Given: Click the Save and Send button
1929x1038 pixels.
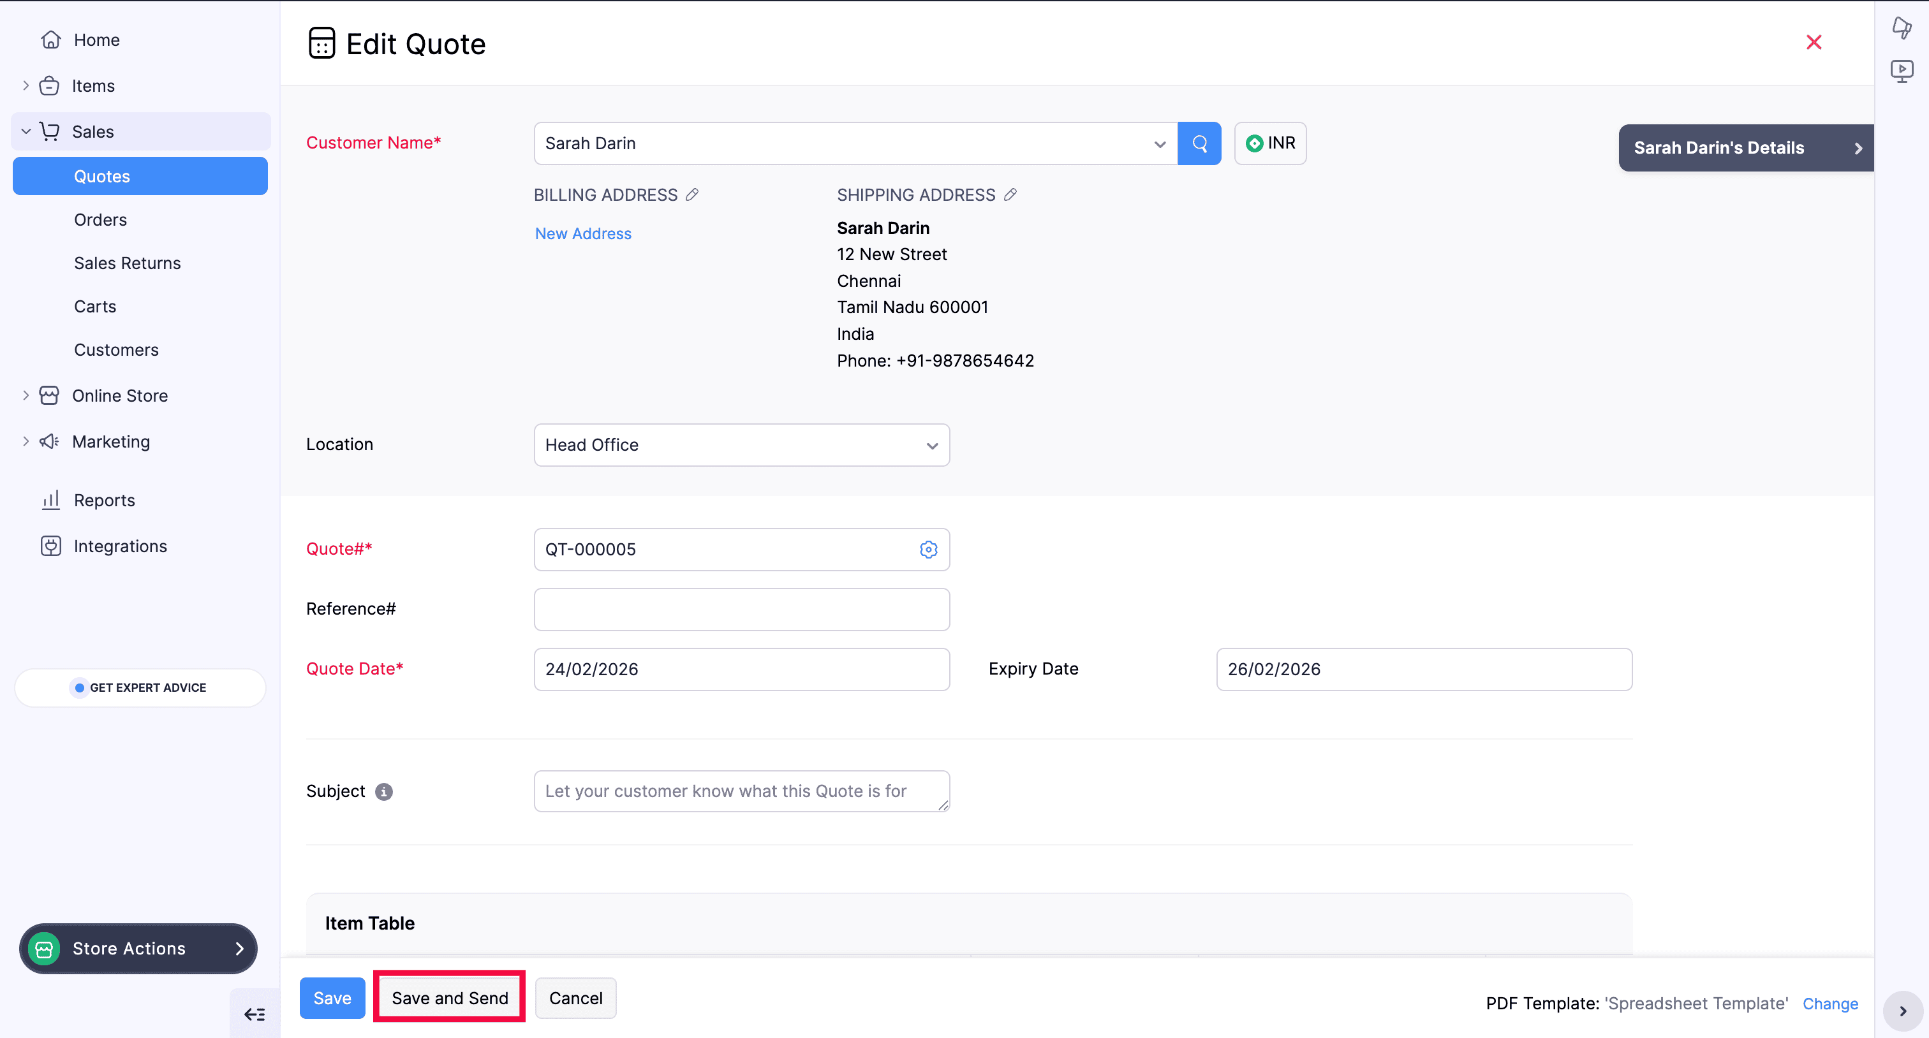Looking at the screenshot, I should pyautogui.click(x=449, y=998).
